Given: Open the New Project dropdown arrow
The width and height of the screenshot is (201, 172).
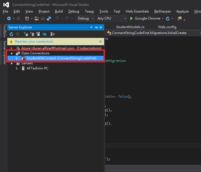Looking at the screenshot, I should pos(32,19).
